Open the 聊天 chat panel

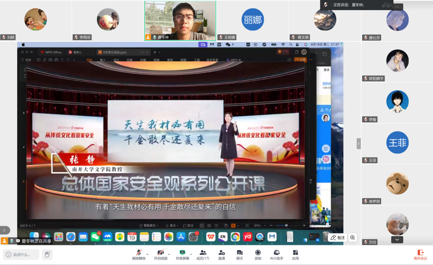(x=240, y=255)
